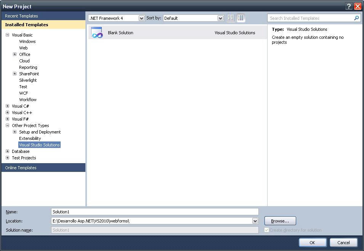Open the dialog Help question-mark button
The image size is (364, 251).
coord(348,6)
